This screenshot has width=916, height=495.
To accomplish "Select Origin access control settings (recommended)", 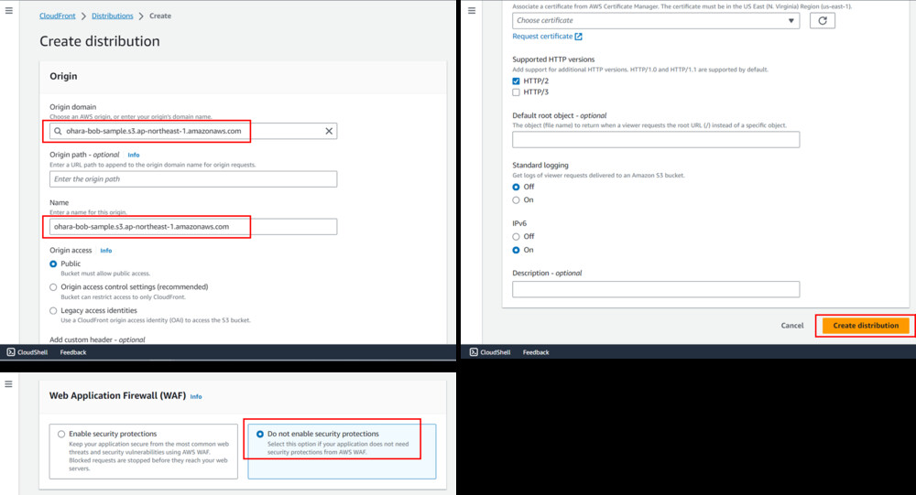I will pyautogui.click(x=53, y=287).
